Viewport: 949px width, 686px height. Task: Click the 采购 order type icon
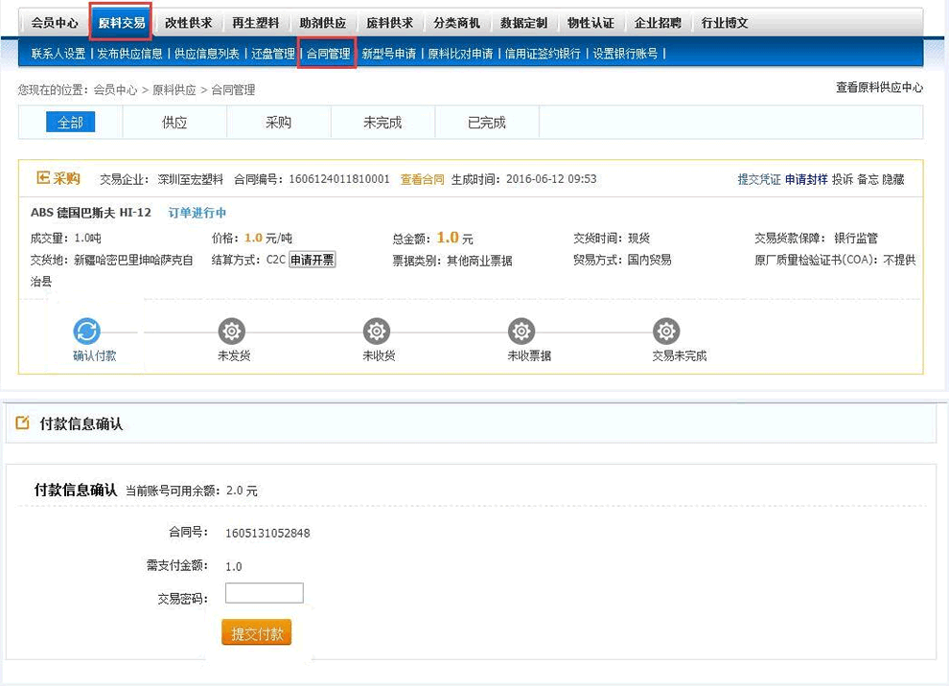click(x=43, y=178)
